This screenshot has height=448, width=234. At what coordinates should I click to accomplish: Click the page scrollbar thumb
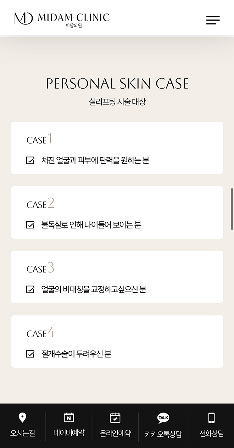(232, 209)
